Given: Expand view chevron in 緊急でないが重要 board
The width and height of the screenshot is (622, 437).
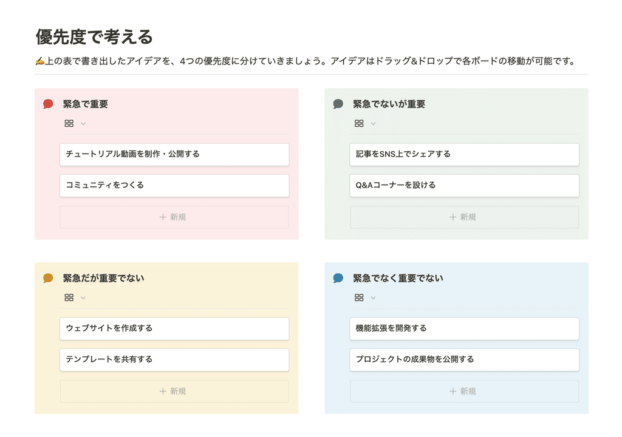Looking at the screenshot, I should (x=373, y=124).
